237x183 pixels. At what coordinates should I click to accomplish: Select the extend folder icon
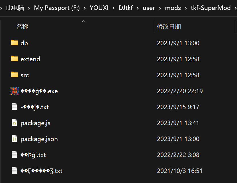click(14, 59)
